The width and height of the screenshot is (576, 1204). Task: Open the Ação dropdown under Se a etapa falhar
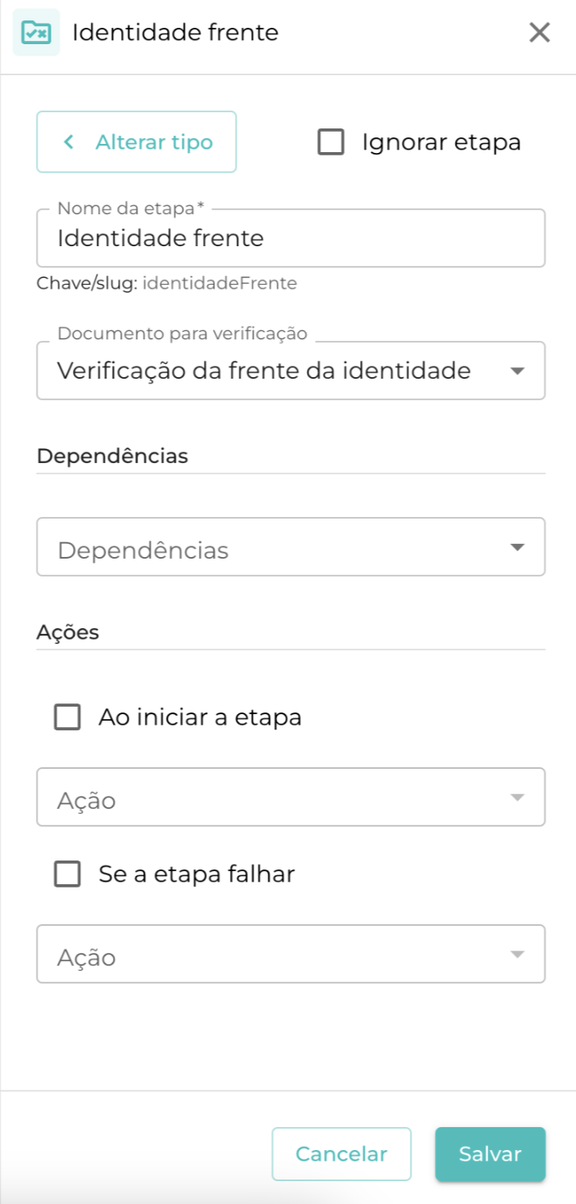pyautogui.click(x=516, y=955)
